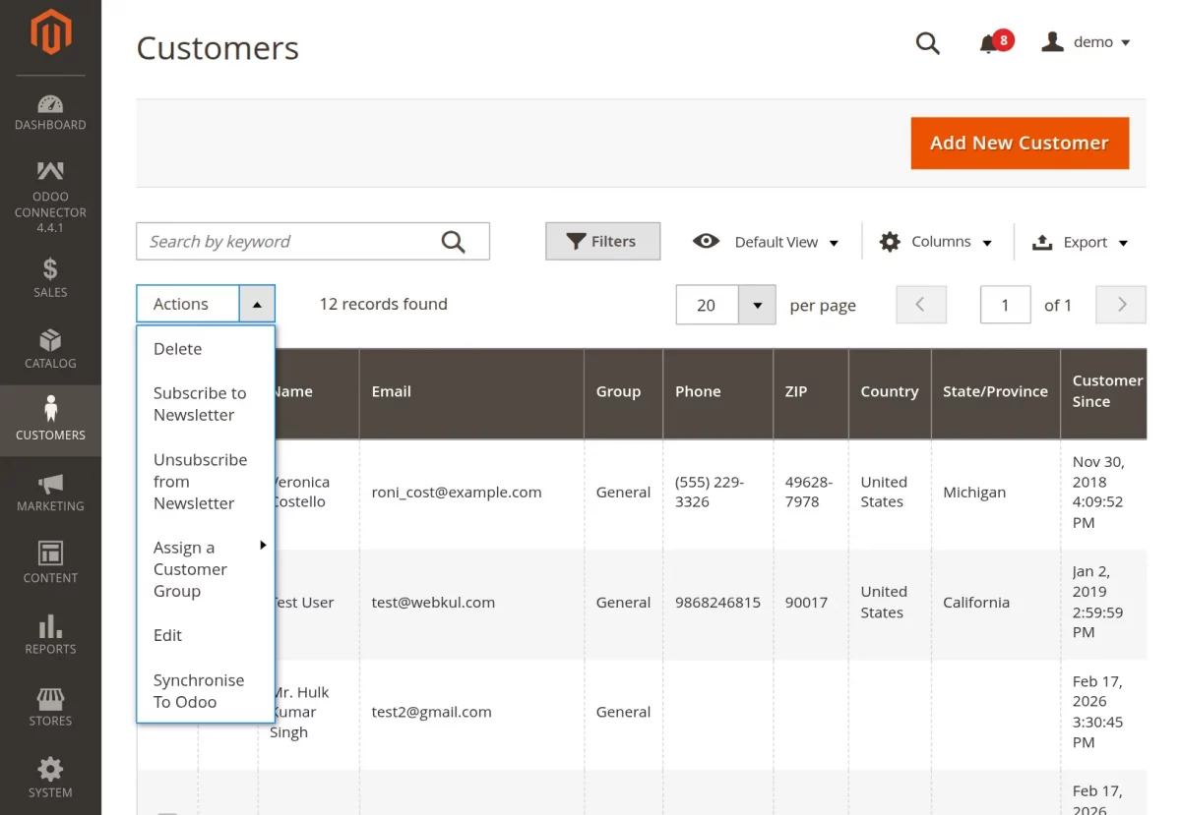Open the Filters panel
The height and width of the screenshot is (815, 1181).
point(602,242)
